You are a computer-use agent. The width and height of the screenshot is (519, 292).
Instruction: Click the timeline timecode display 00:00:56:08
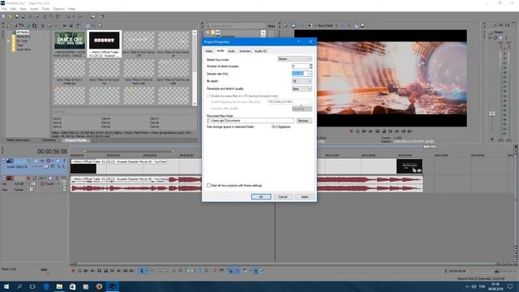tap(52, 152)
